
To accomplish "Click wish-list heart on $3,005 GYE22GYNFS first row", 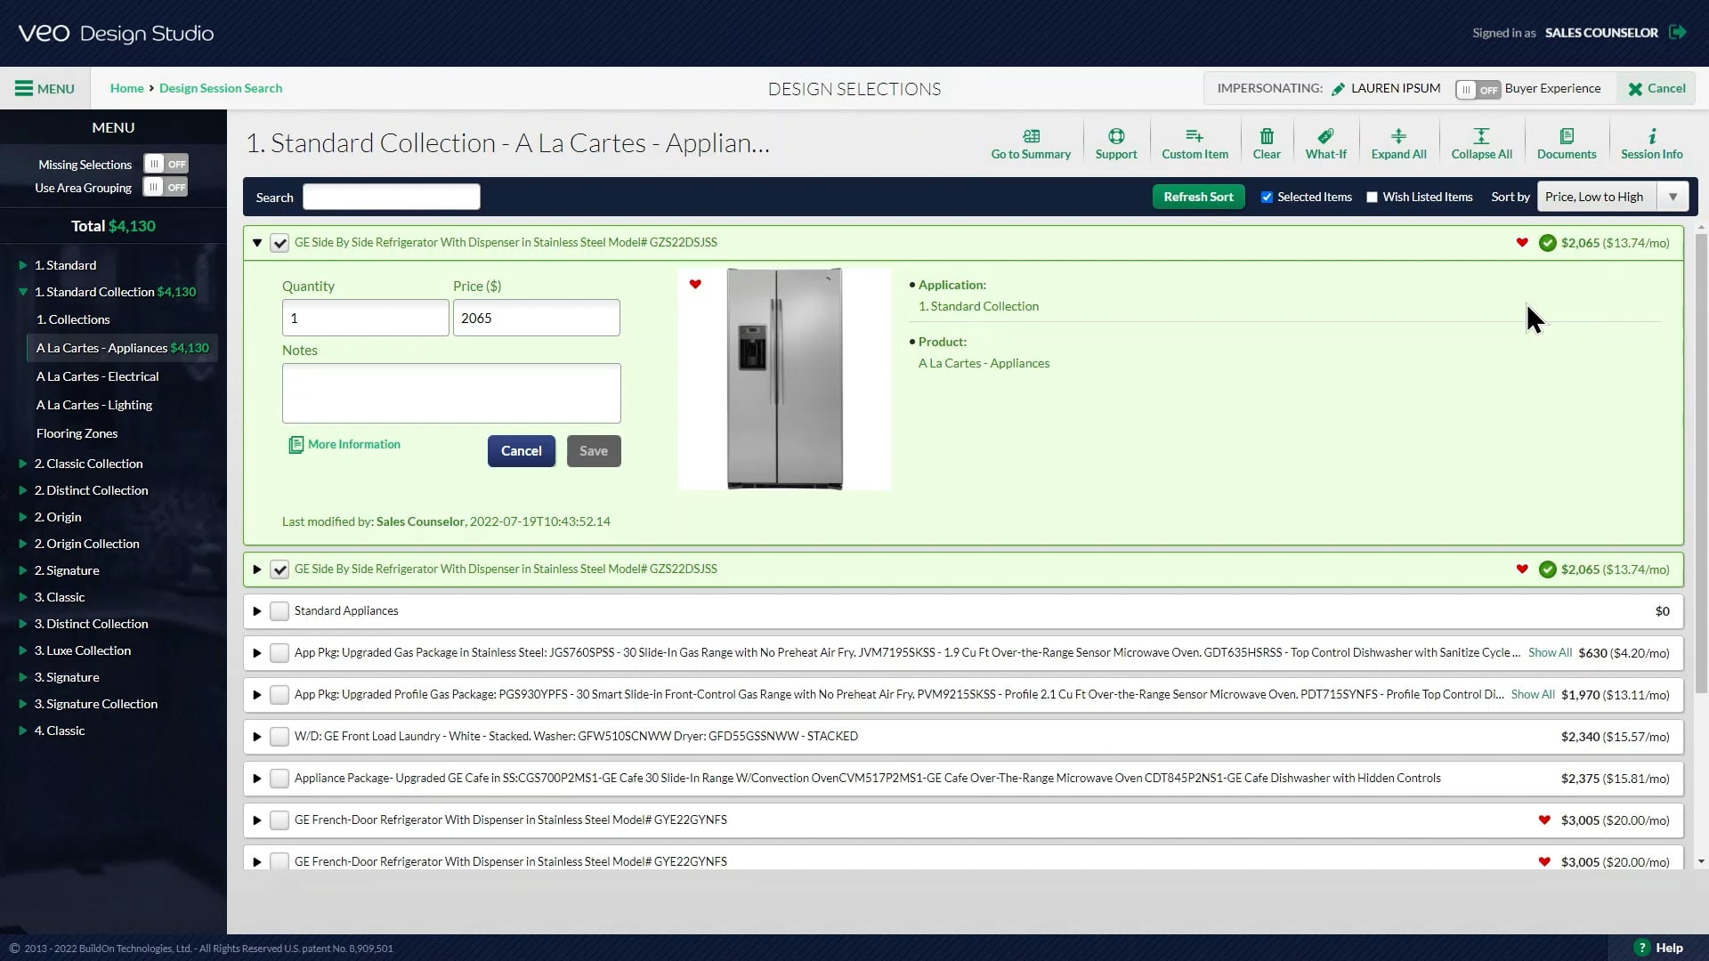I will 1544,820.
